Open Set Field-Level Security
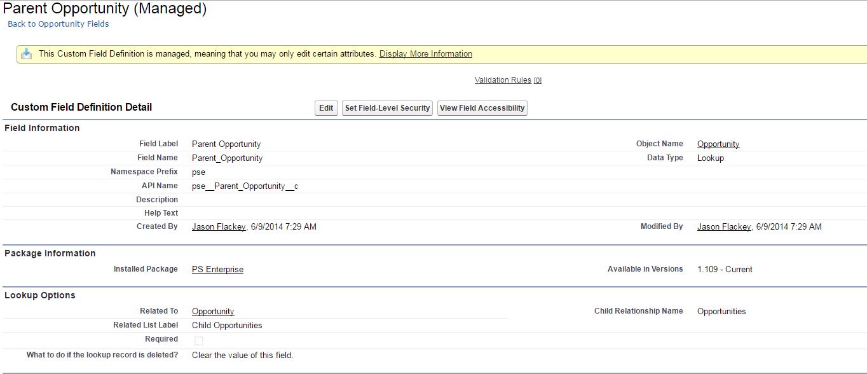The height and width of the screenshot is (374, 867). tap(387, 108)
